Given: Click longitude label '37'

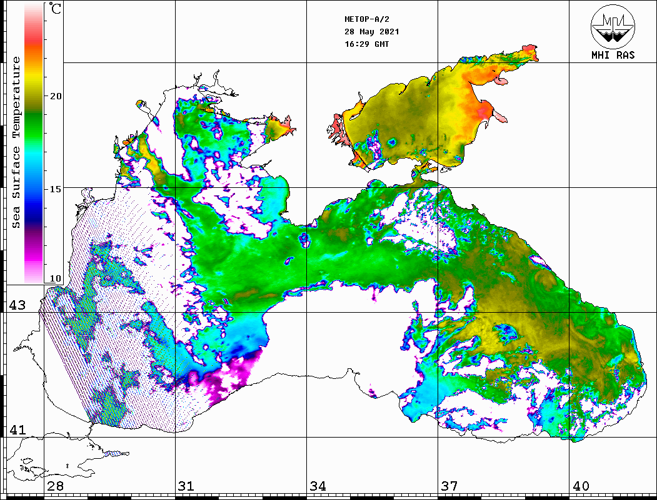Looking at the screenshot, I should coord(449,486).
